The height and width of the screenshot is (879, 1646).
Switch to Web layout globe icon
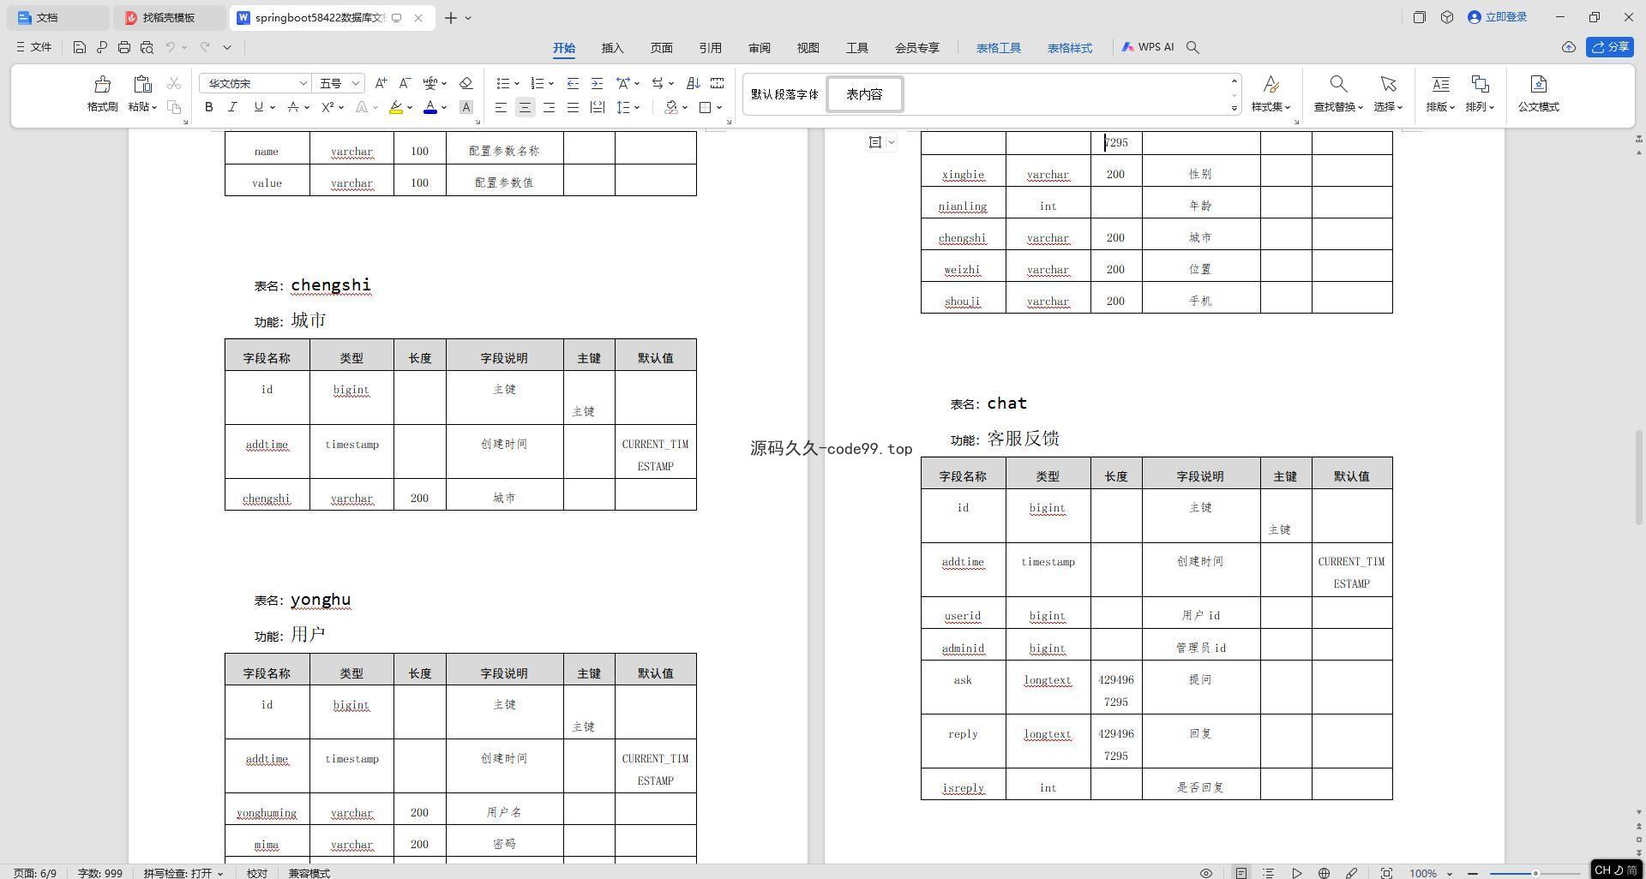click(x=1324, y=873)
